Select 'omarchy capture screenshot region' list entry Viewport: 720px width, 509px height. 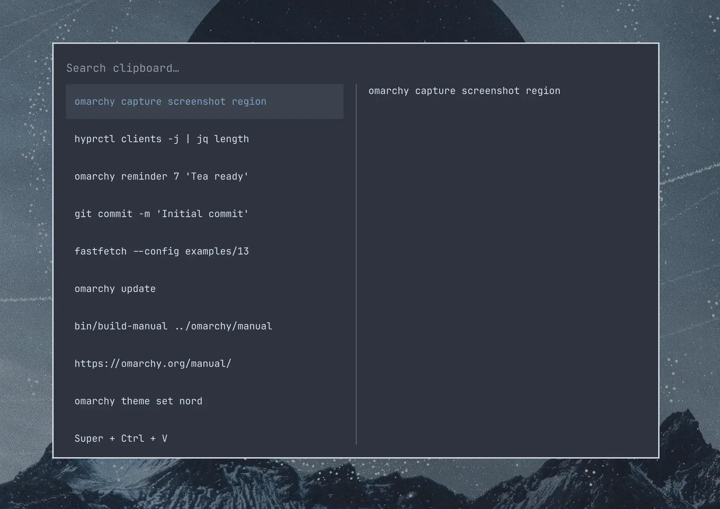coord(205,102)
